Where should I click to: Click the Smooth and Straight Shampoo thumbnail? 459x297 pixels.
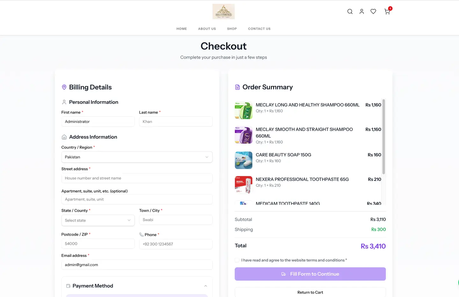(244, 135)
